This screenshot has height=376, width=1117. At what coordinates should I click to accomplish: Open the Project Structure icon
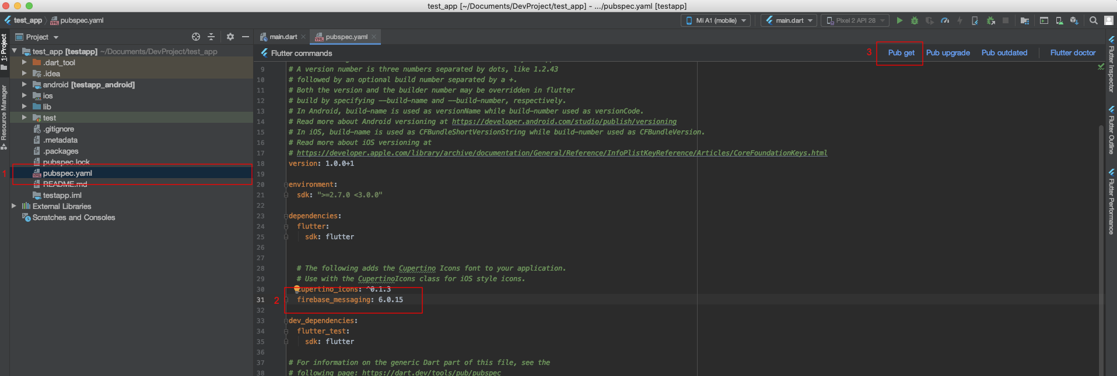pos(1025,20)
